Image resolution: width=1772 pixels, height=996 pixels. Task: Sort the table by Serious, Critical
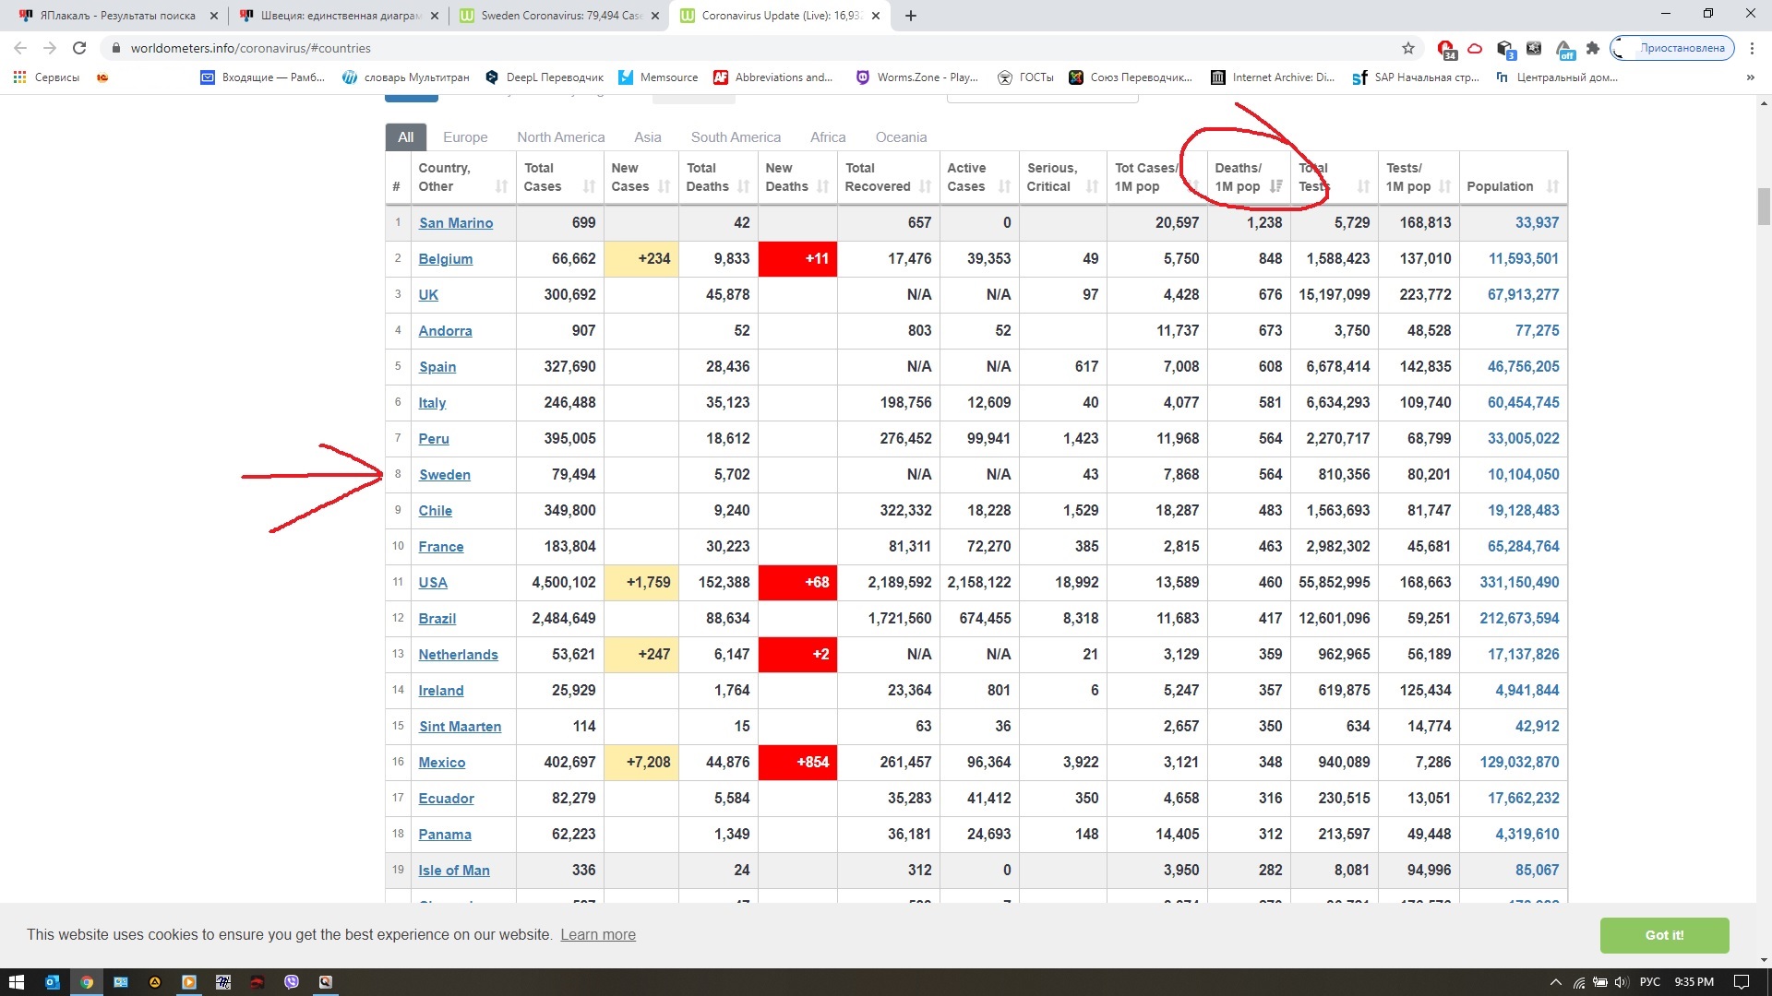tap(1063, 177)
